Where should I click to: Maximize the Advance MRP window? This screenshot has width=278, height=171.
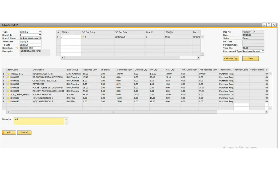point(269,25)
